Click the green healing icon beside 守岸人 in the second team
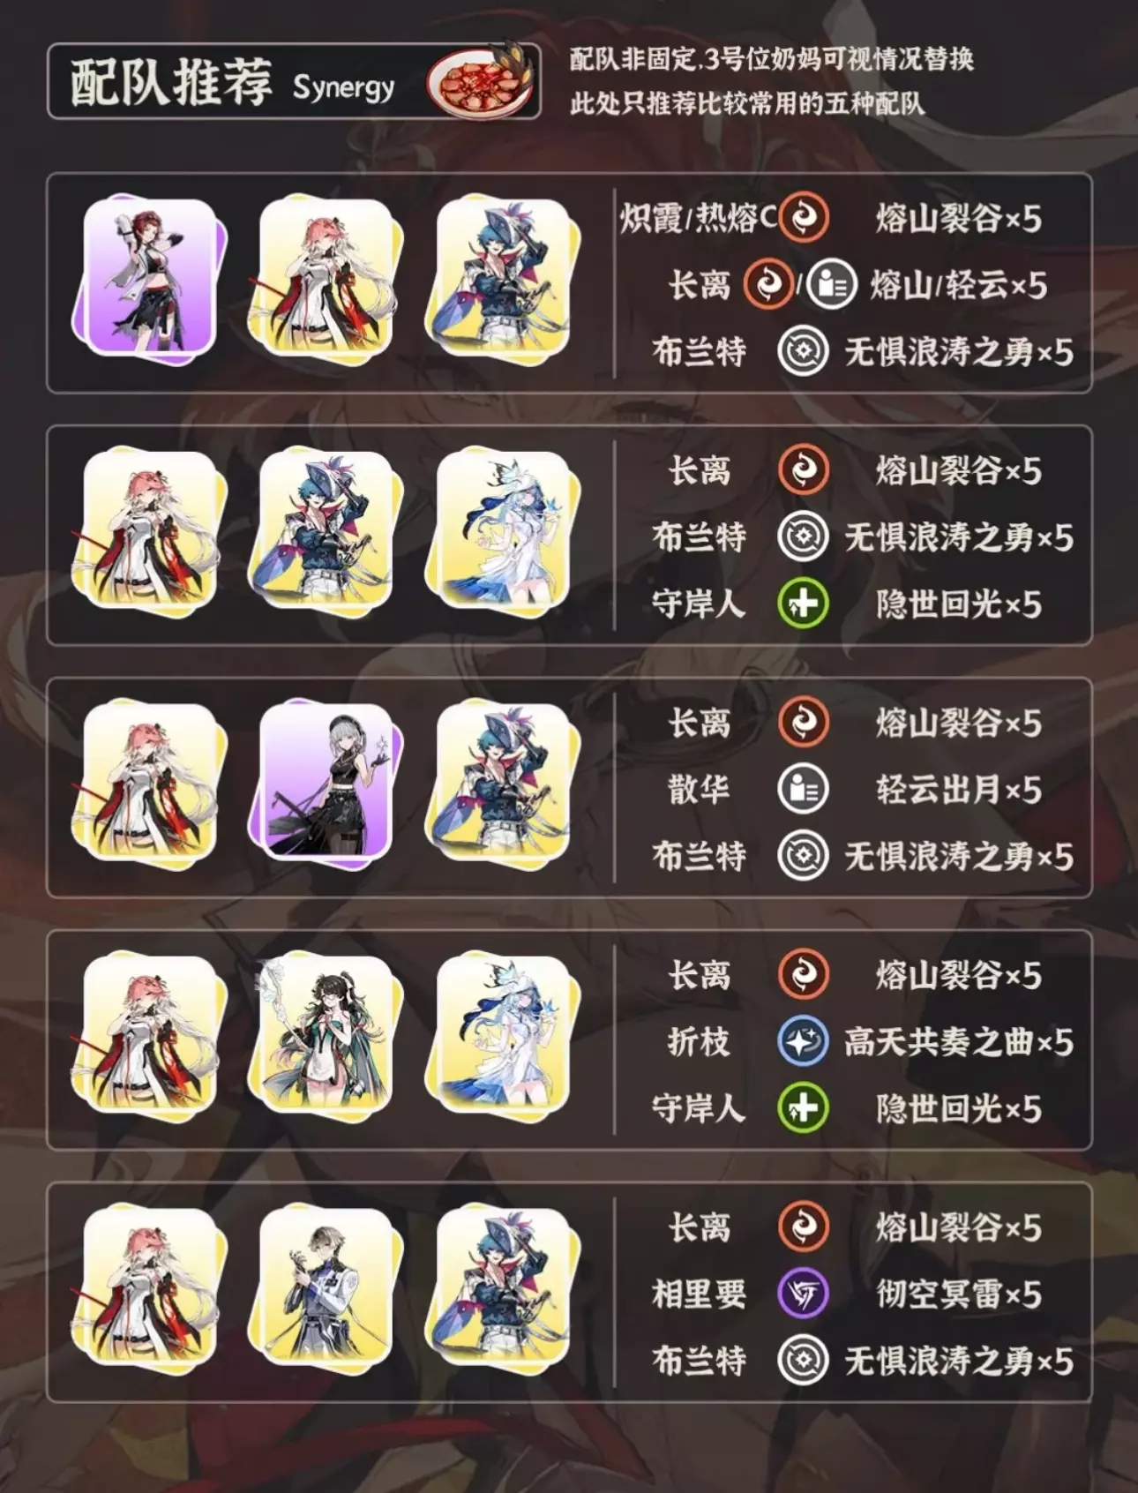This screenshot has height=1493, width=1138. (x=804, y=604)
